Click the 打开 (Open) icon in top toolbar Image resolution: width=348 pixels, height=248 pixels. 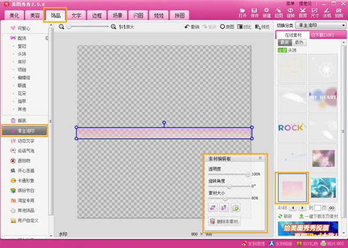[241, 13]
